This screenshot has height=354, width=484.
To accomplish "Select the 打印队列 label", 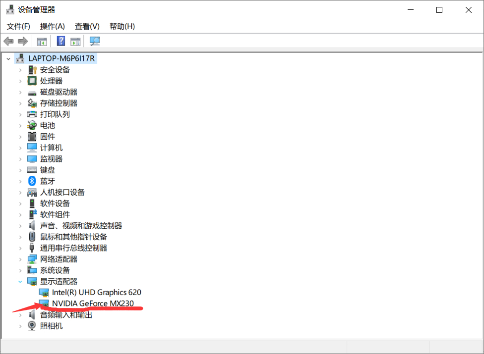I will (x=55, y=114).
